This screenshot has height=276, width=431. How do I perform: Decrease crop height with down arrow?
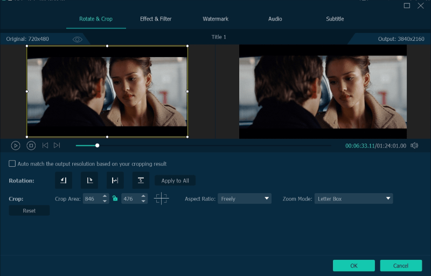click(x=143, y=201)
